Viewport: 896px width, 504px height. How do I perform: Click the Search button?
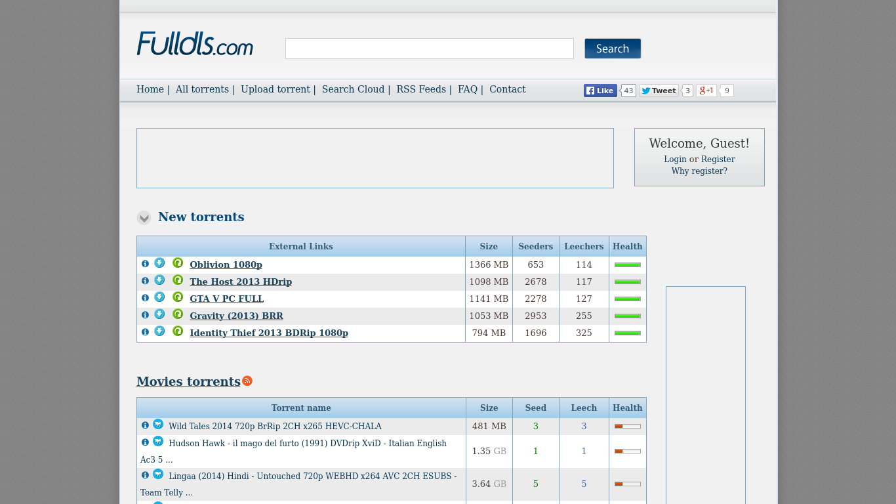click(613, 49)
